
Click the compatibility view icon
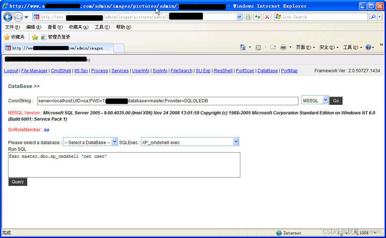(x=248, y=17)
